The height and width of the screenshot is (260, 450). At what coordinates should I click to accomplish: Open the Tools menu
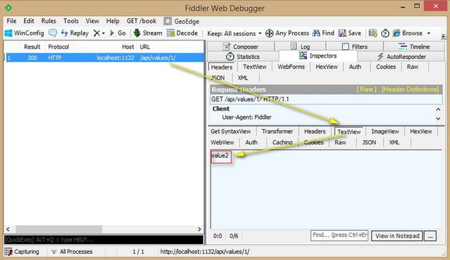71,21
